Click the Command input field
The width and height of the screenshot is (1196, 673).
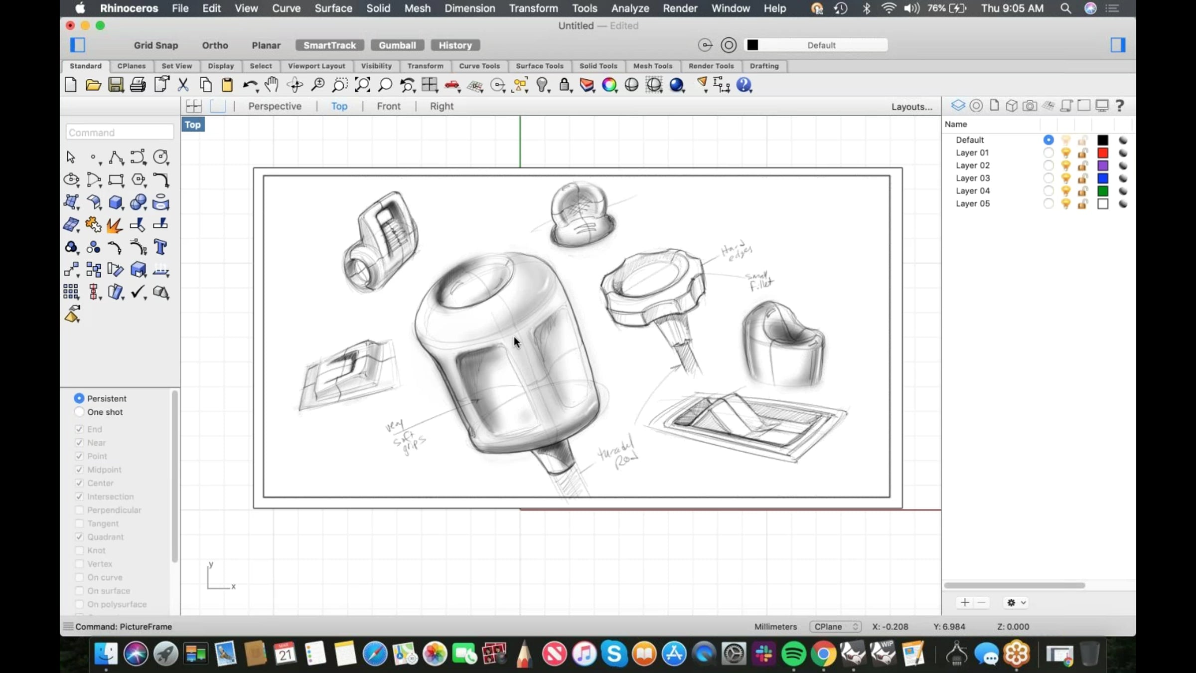click(120, 133)
